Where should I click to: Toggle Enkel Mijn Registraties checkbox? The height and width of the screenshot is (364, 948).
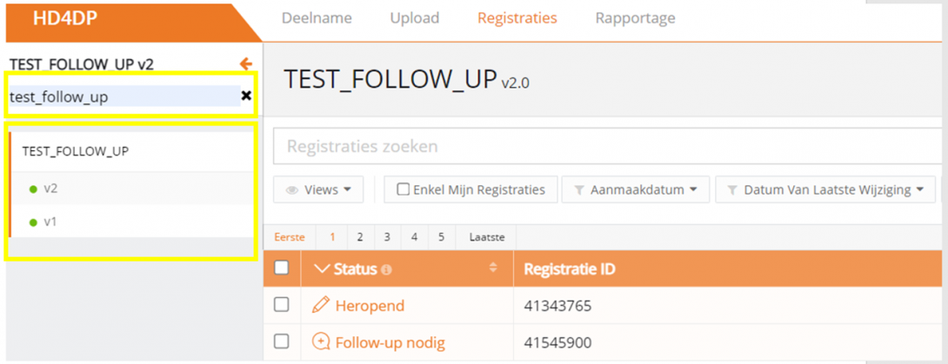coord(403,189)
